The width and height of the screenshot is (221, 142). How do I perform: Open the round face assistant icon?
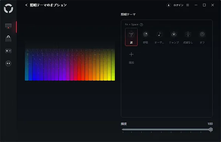pos(8,63)
